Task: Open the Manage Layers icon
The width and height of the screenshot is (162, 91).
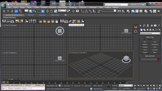Action: pyautogui.click(x=128, y=11)
